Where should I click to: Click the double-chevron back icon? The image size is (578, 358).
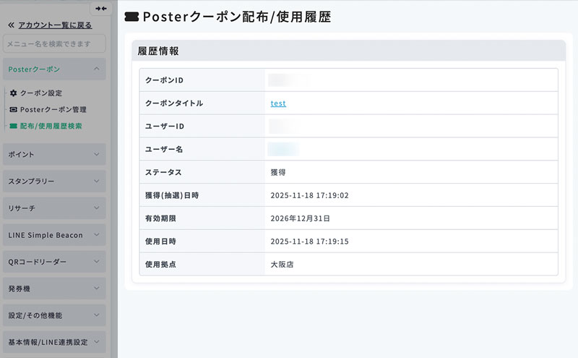(x=11, y=25)
